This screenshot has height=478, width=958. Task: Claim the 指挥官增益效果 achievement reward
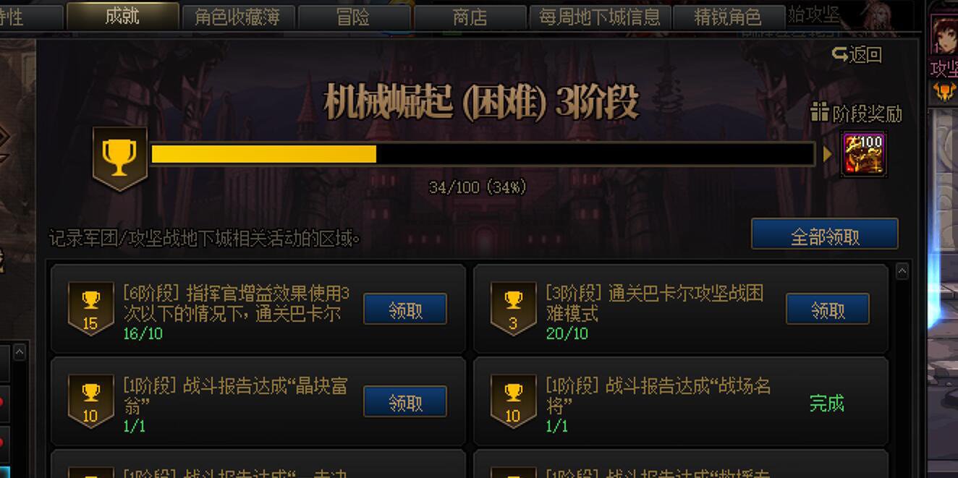pyautogui.click(x=405, y=310)
